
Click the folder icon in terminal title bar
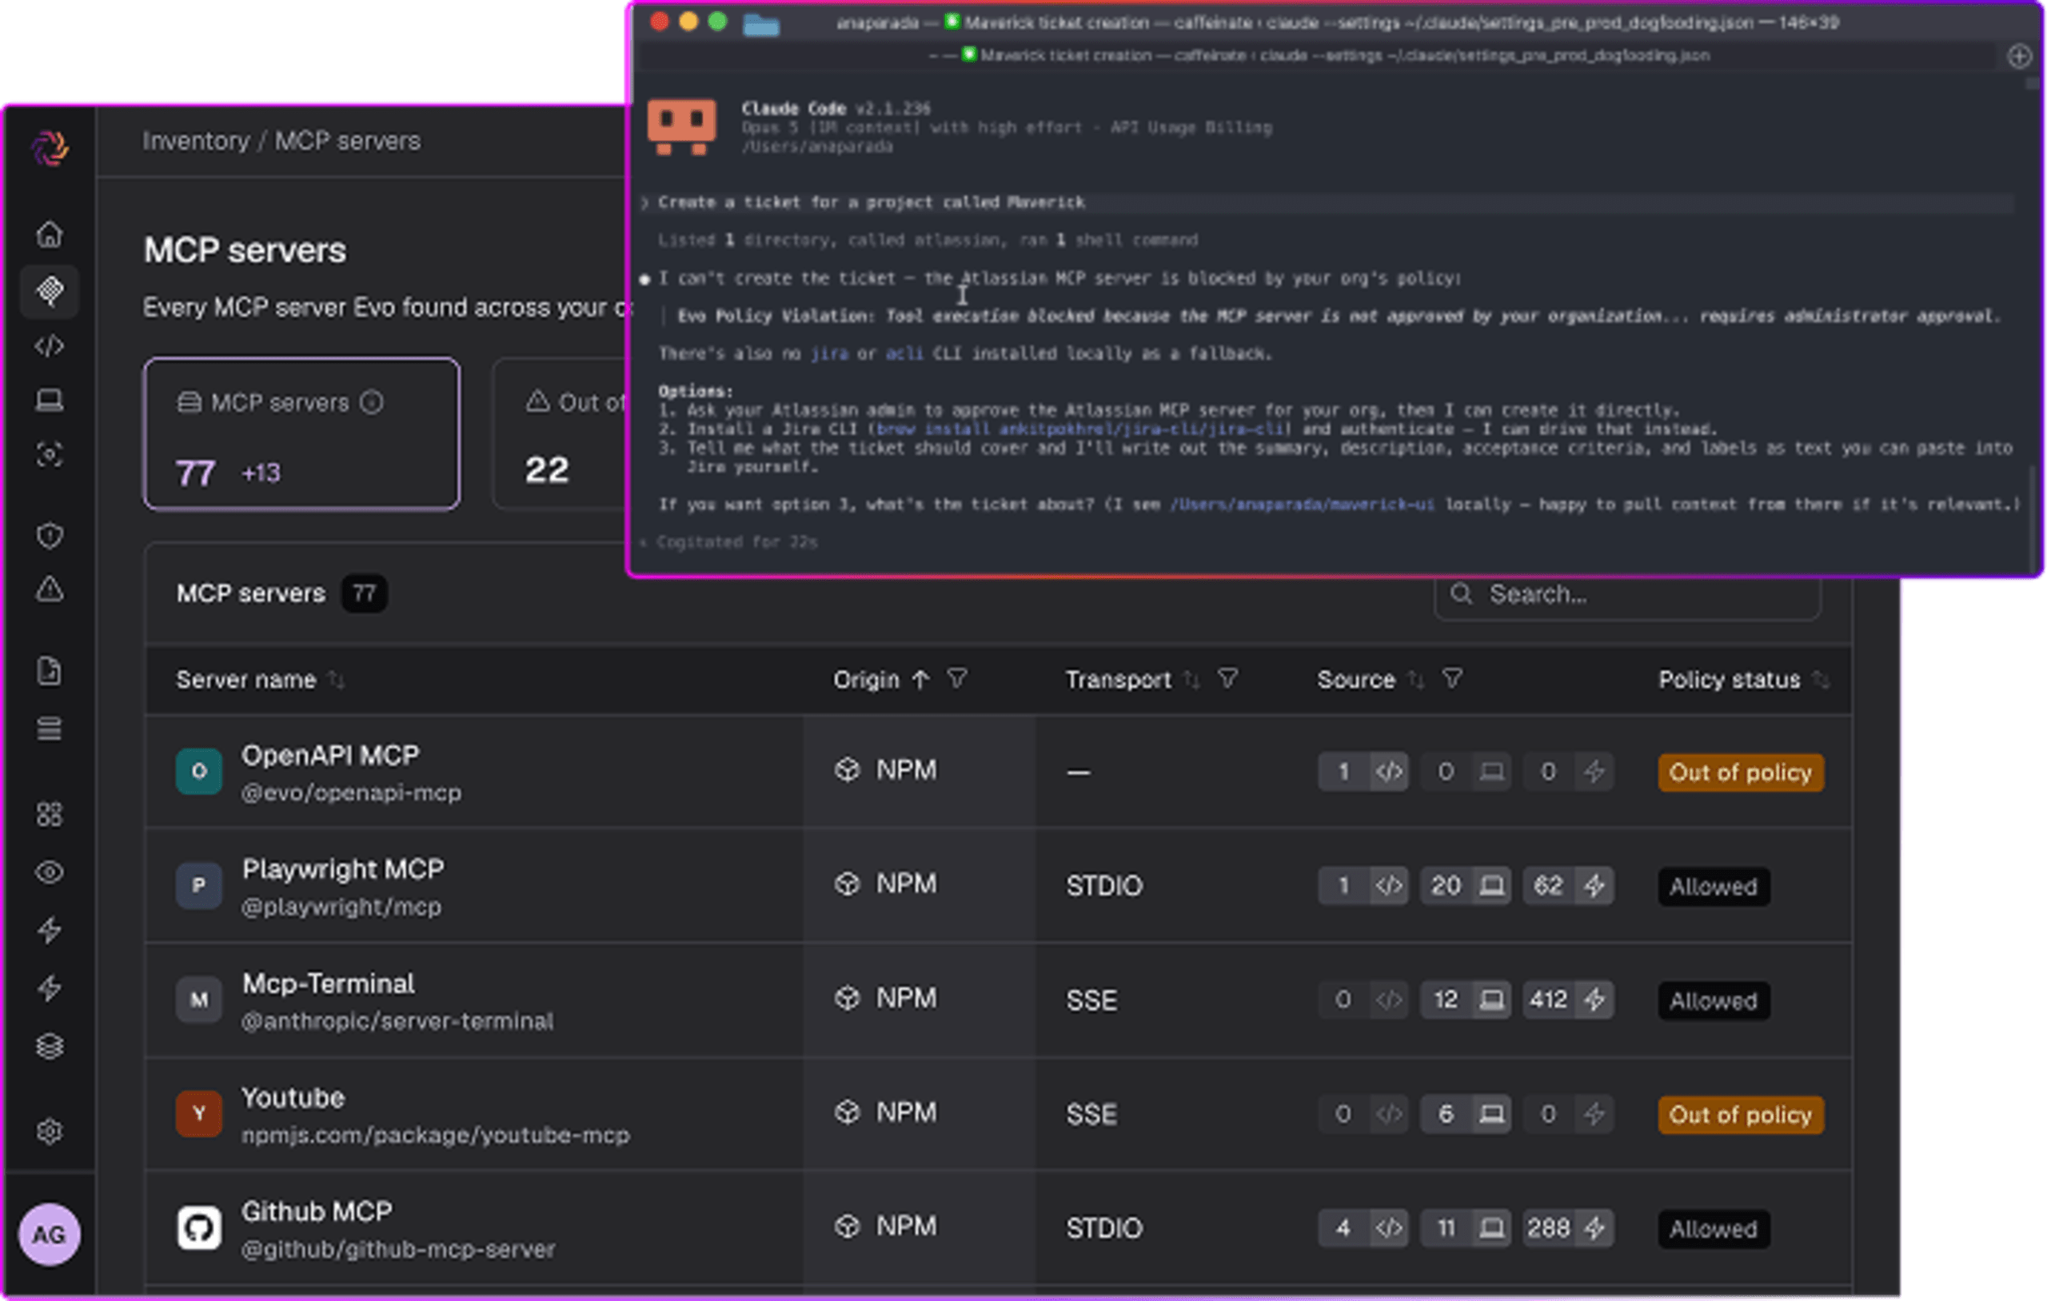tap(760, 24)
